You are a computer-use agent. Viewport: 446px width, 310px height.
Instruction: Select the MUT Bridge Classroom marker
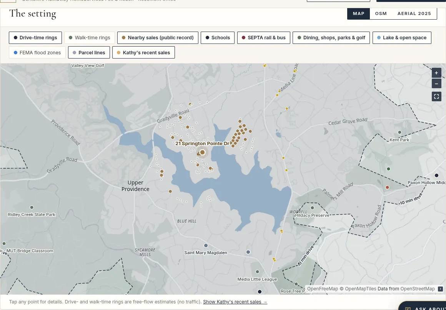4,244
